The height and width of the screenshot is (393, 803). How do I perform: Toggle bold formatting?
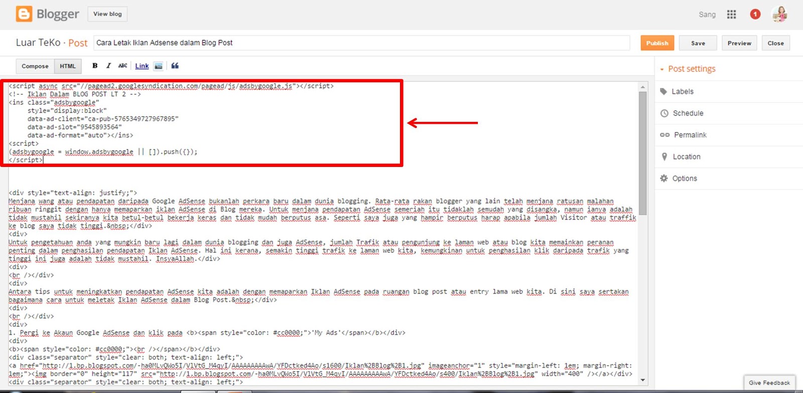point(95,66)
